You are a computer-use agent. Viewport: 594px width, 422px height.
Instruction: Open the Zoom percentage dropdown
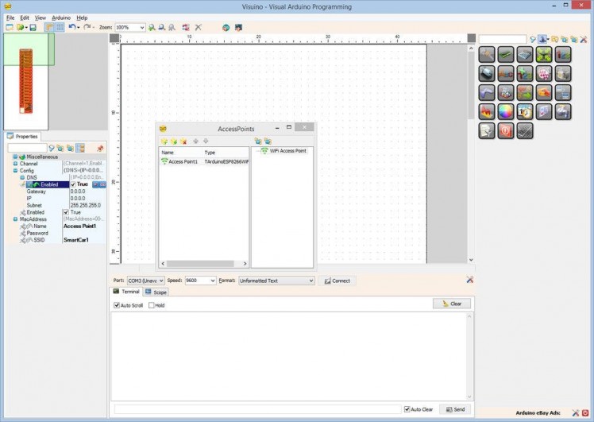(141, 27)
